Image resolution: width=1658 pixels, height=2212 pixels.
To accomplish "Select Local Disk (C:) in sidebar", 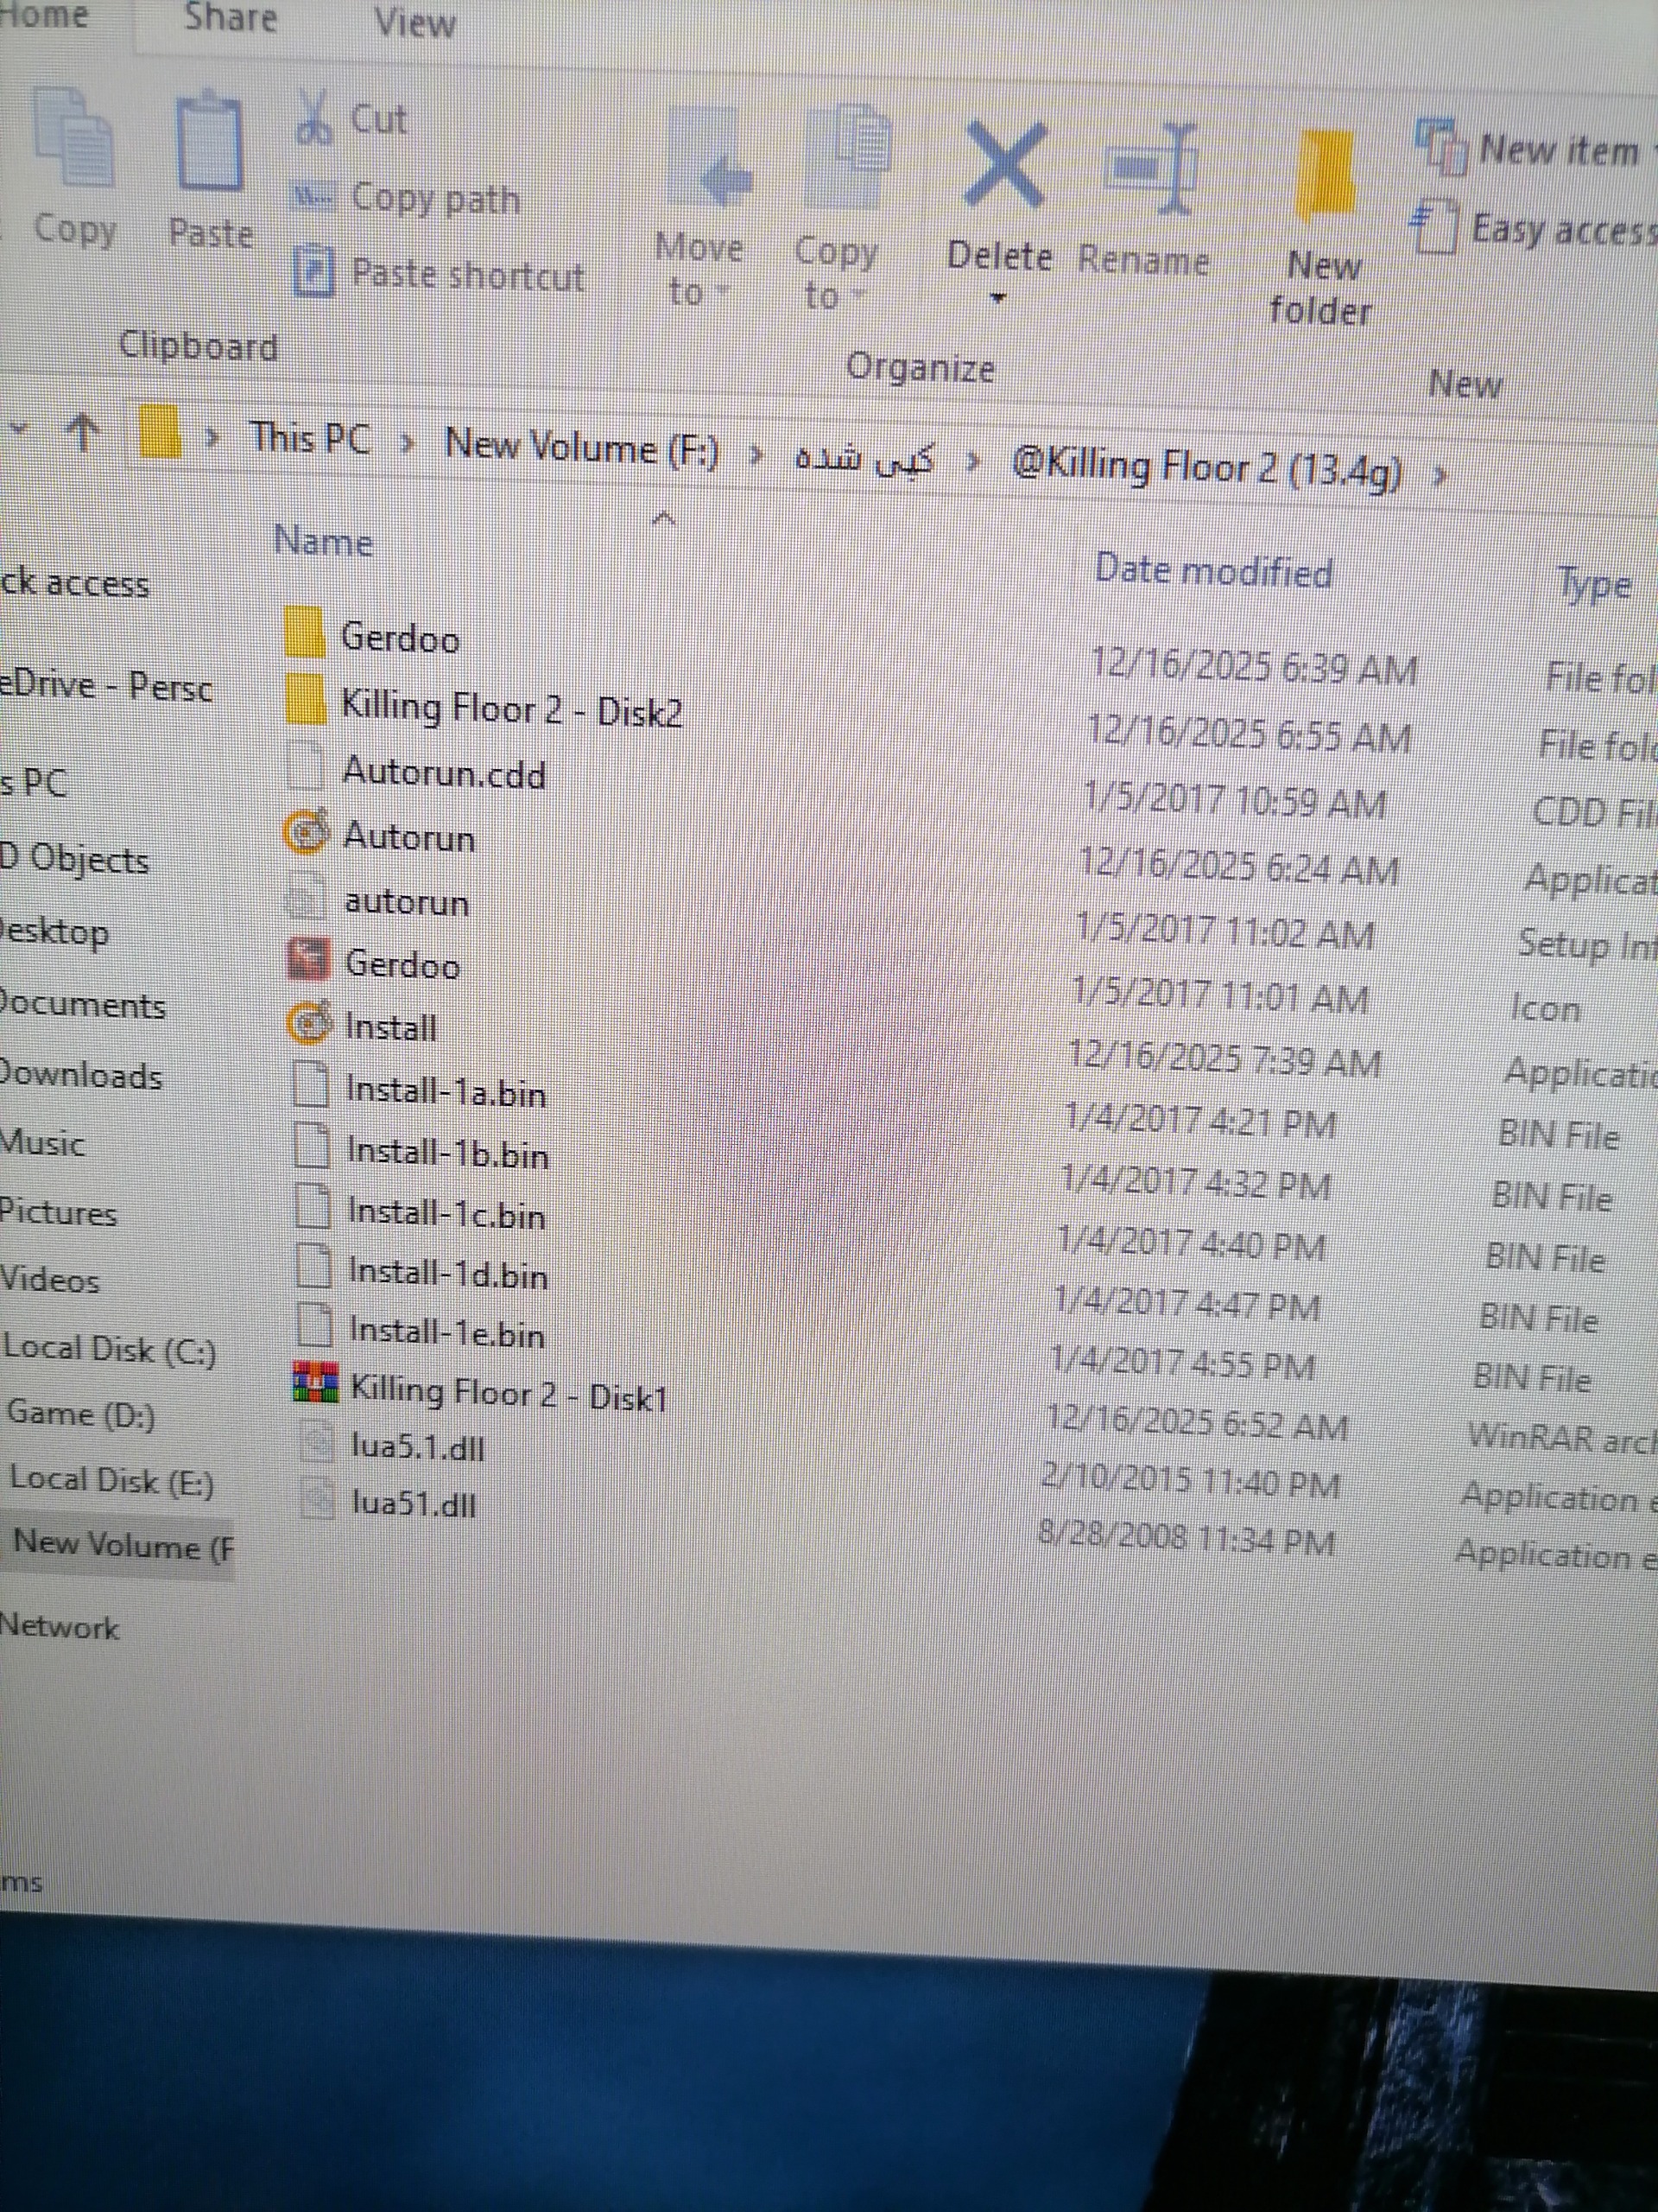I will pos(110,1350).
